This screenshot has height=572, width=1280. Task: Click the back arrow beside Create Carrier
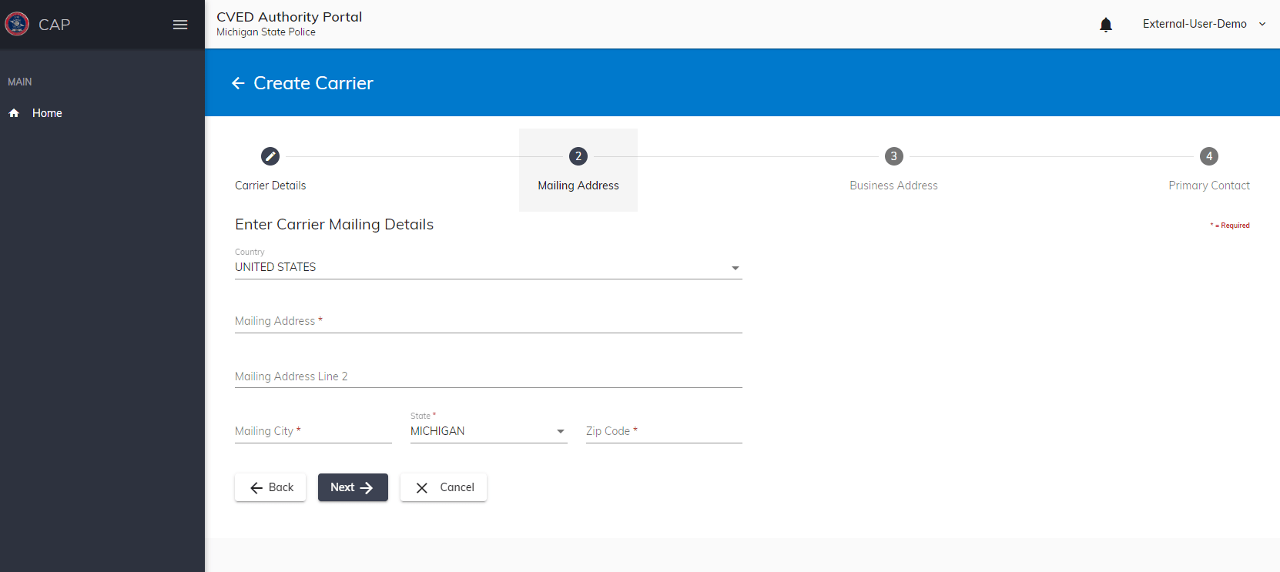coord(239,83)
